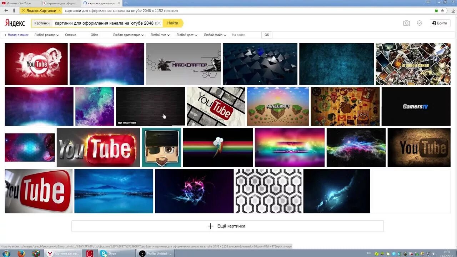
Task: Click the Картинки label in search box
Action: [x=42, y=23]
